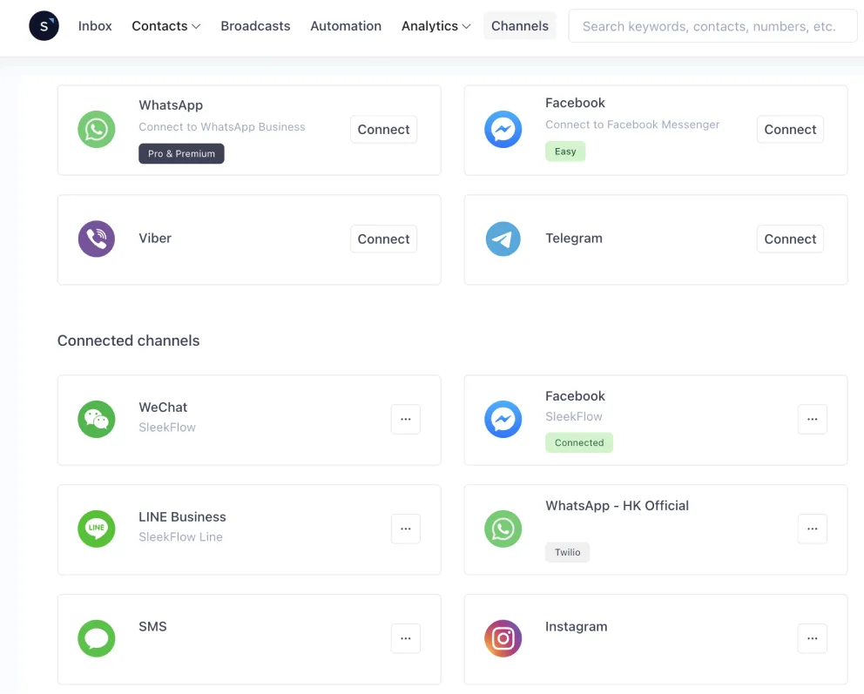Viewport: 864px width, 694px height.
Task: Click the WhatsApp channel icon
Action: point(96,130)
